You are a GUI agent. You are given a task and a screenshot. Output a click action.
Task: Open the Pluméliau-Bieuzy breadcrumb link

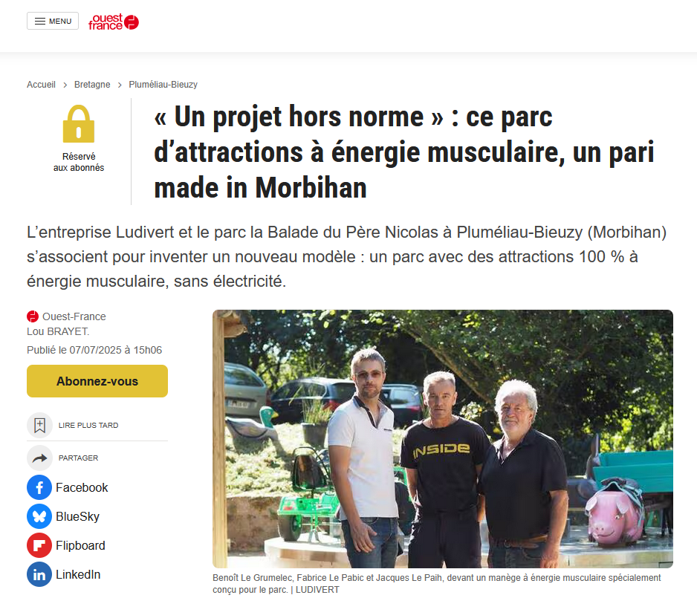(163, 85)
